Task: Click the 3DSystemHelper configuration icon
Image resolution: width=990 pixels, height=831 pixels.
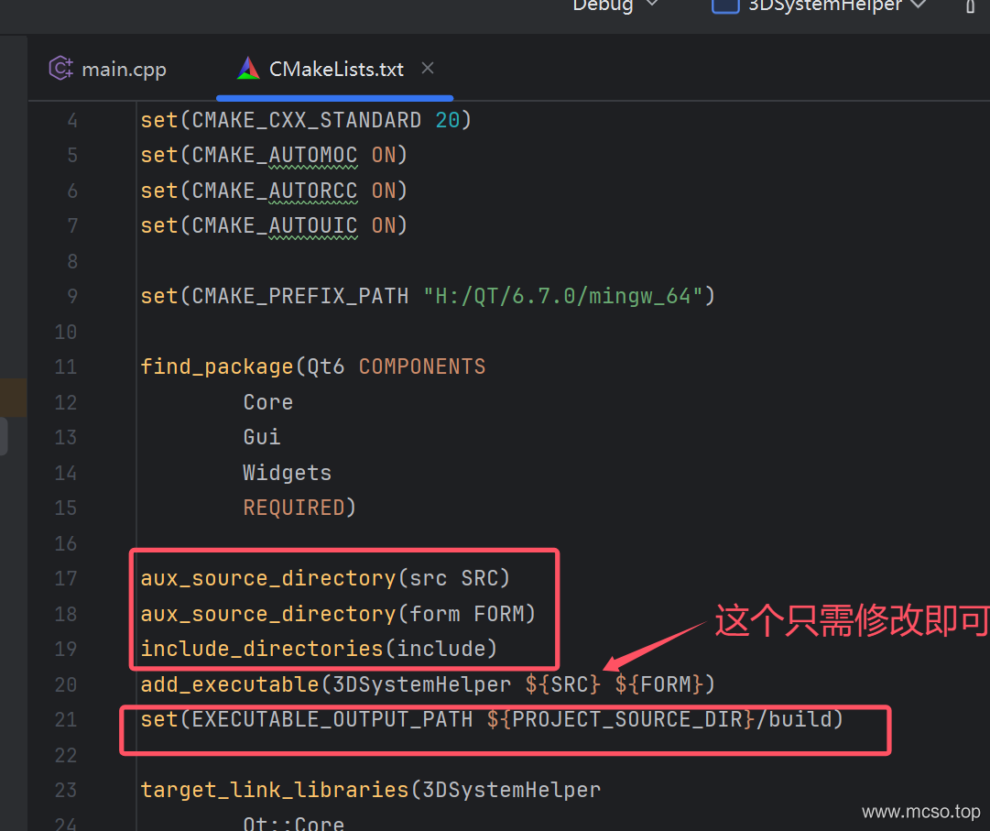Action: 725,5
